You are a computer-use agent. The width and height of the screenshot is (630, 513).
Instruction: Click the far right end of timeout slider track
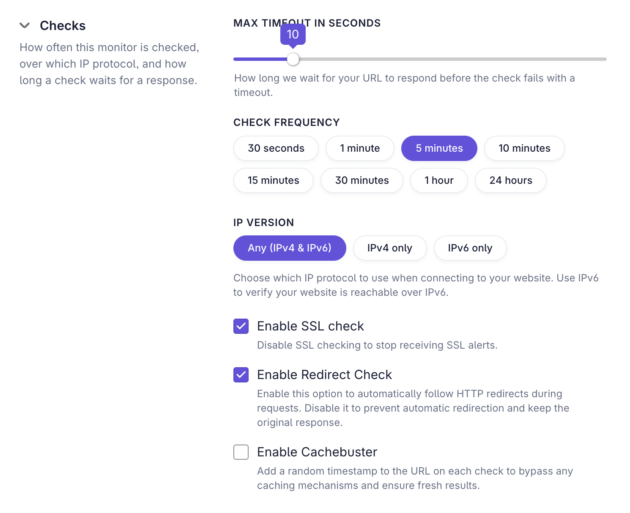tap(605, 59)
